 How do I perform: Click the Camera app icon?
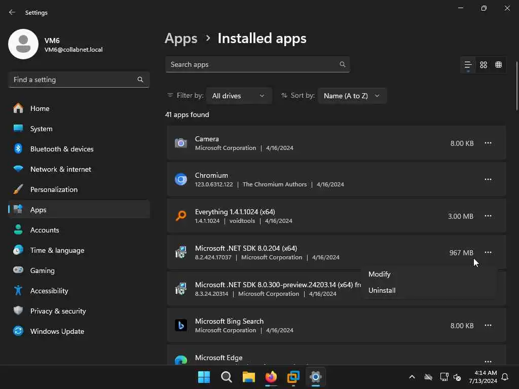coord(181,143)
